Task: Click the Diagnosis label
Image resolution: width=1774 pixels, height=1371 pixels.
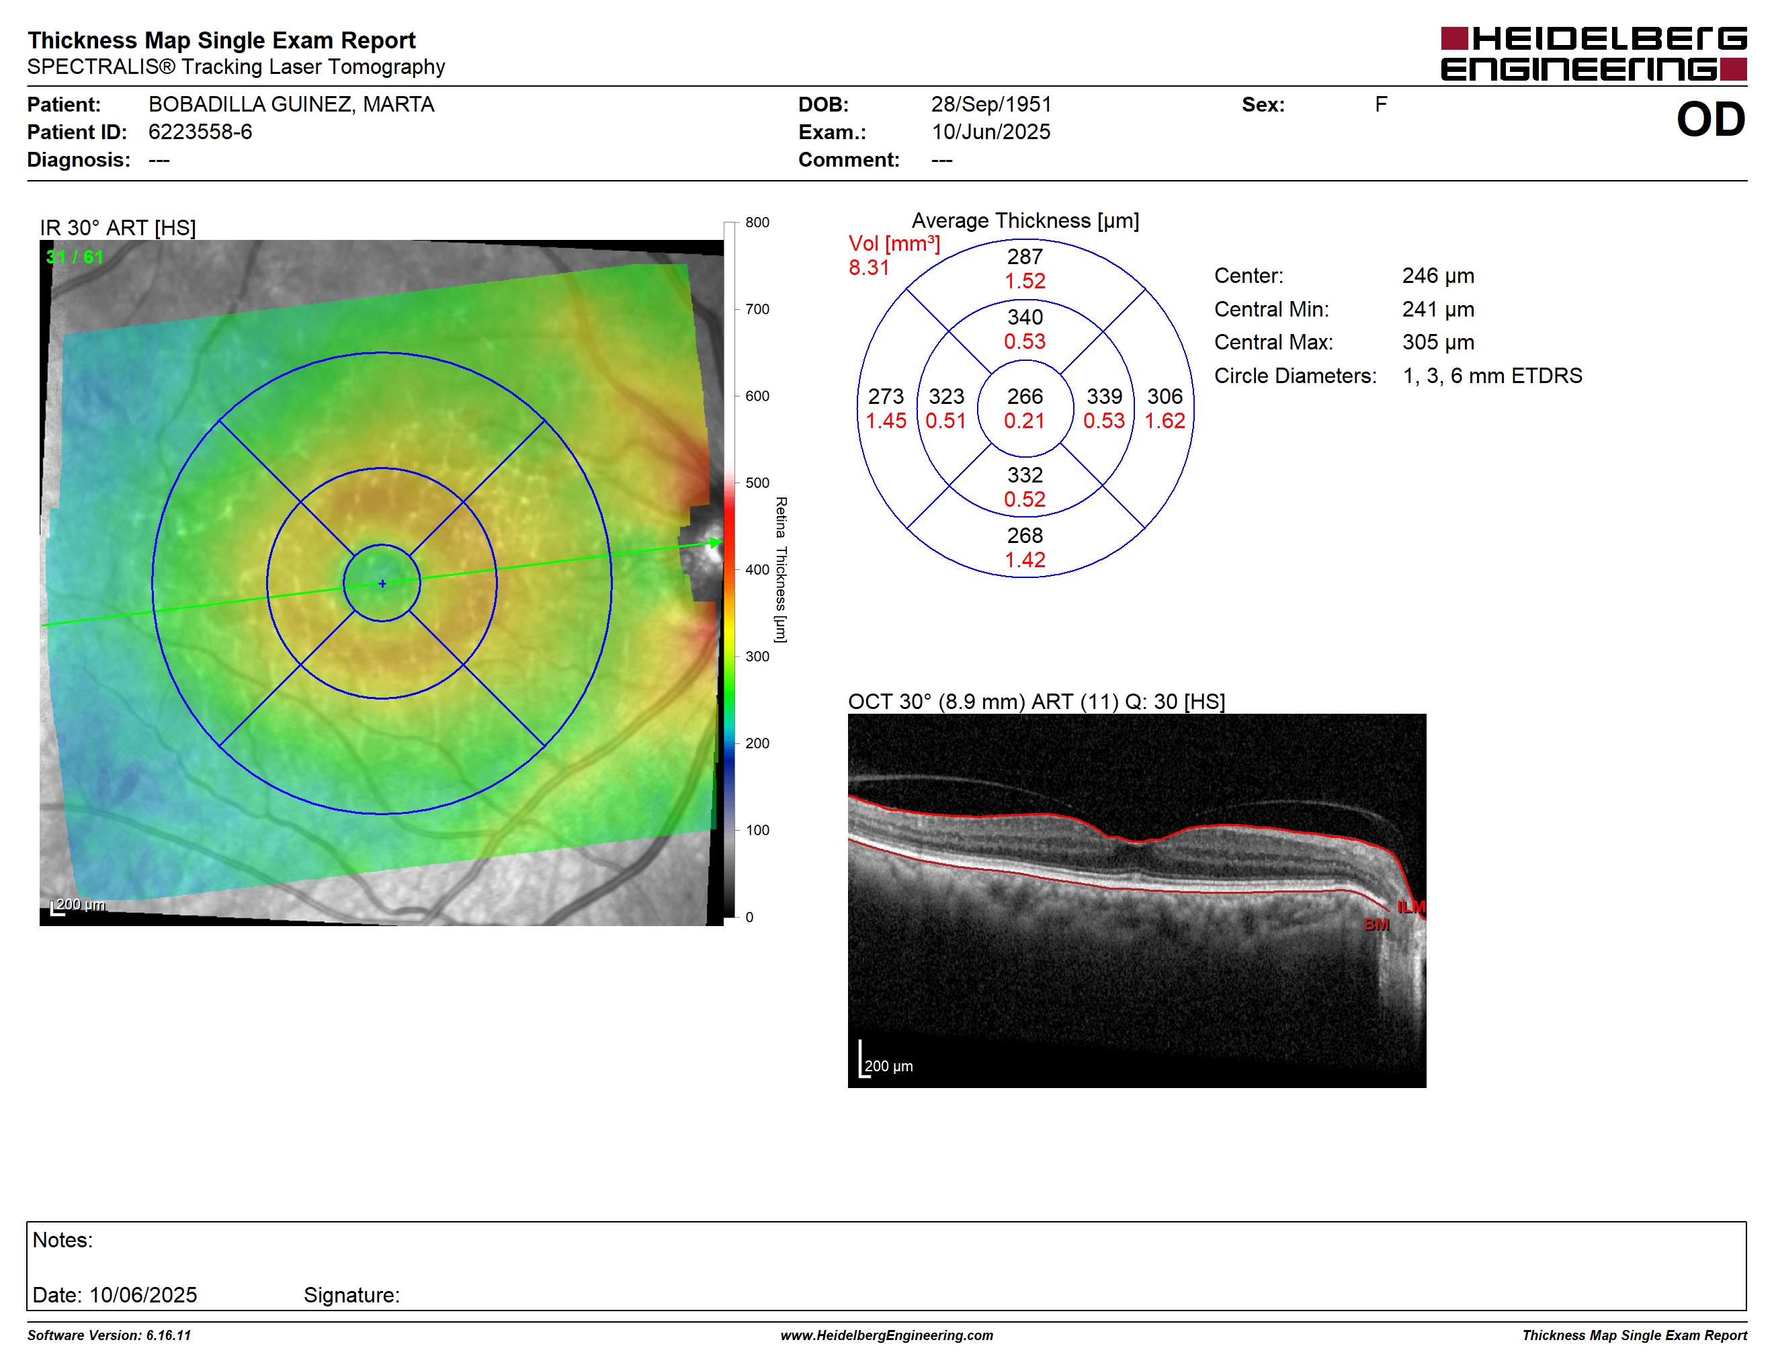Action: tap(79, 159)
